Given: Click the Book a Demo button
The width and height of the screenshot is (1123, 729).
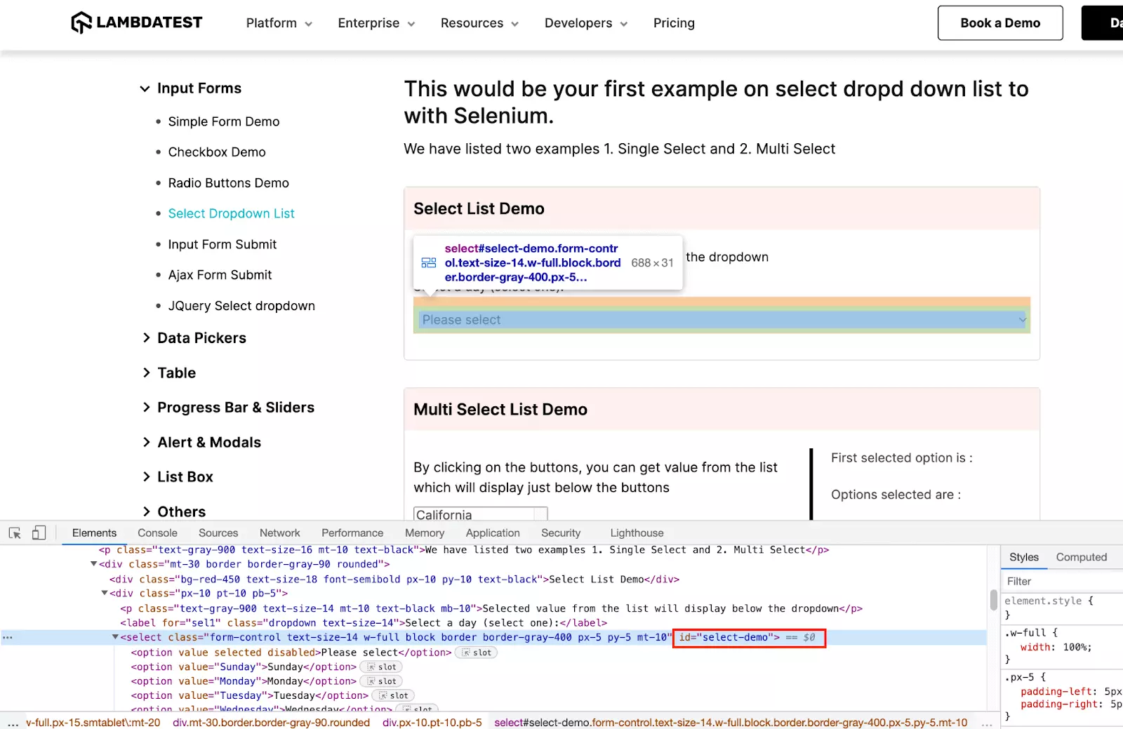Looking at the screenshot, I should [x=999, y=23].
